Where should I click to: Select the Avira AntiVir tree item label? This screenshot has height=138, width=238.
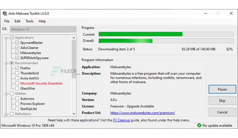(30, 78)
